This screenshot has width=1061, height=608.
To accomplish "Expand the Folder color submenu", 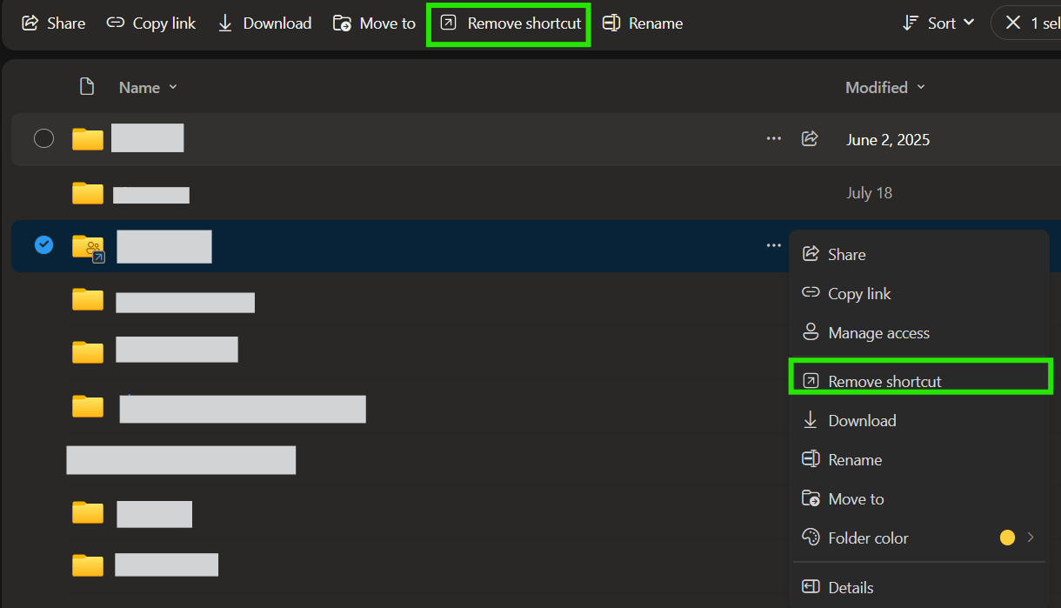I will click(919, 538).
